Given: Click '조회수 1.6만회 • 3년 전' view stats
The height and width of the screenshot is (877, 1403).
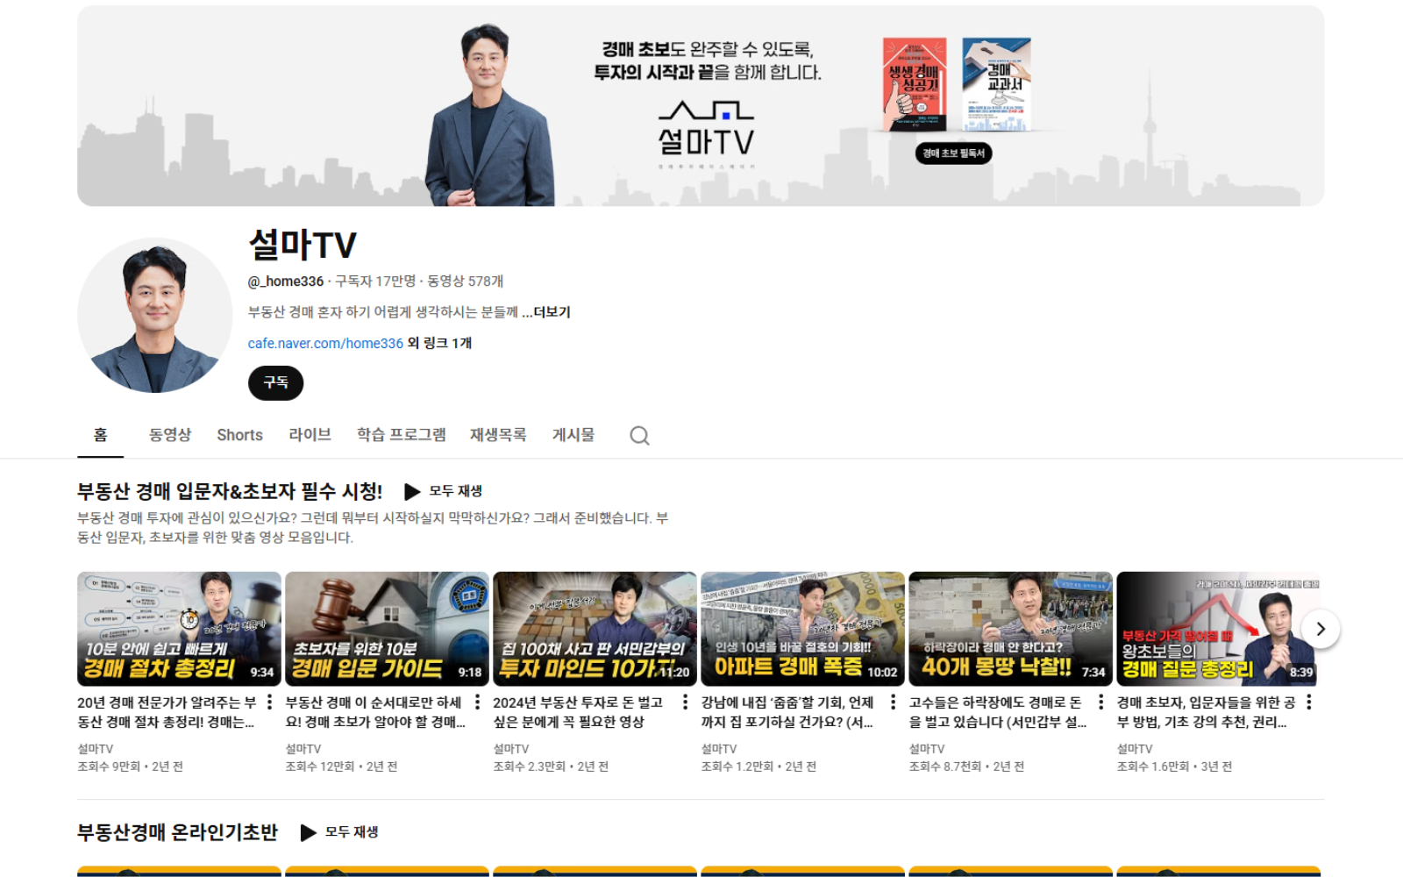Looking at the screenshot, I should click(x=1174, y=766).
